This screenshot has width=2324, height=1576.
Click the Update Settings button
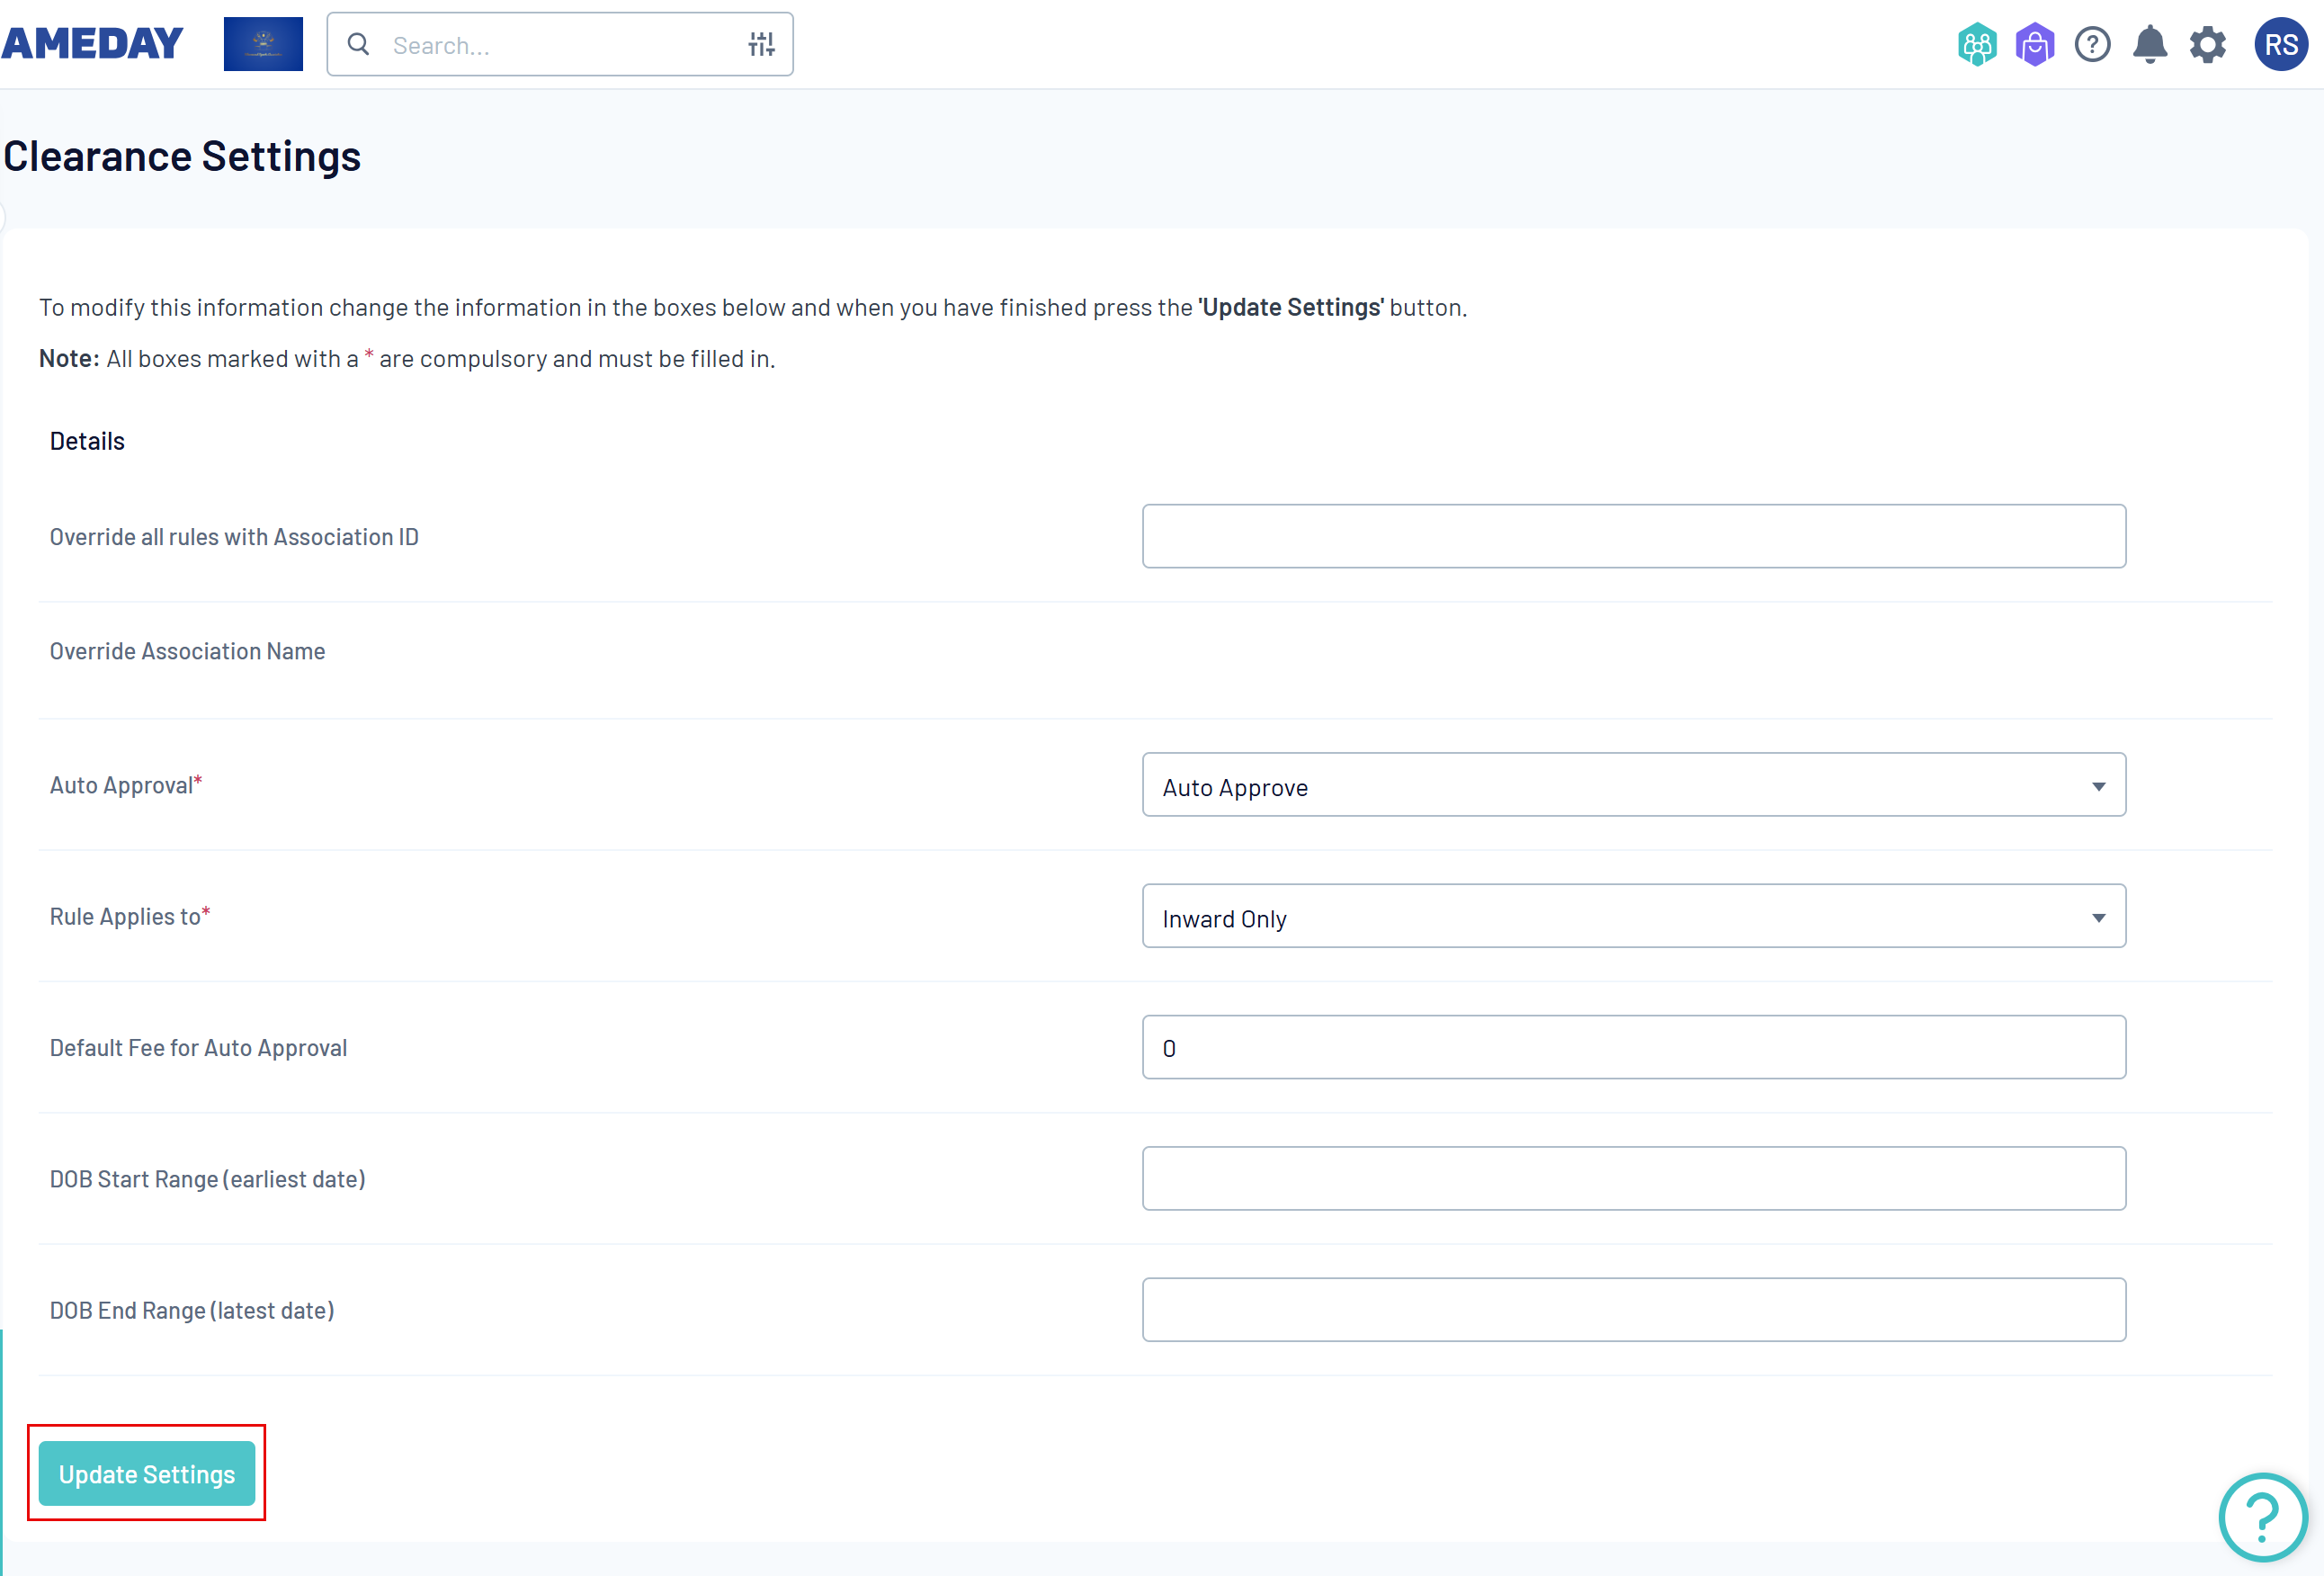pyautogui.click(x=147, y=1473)
